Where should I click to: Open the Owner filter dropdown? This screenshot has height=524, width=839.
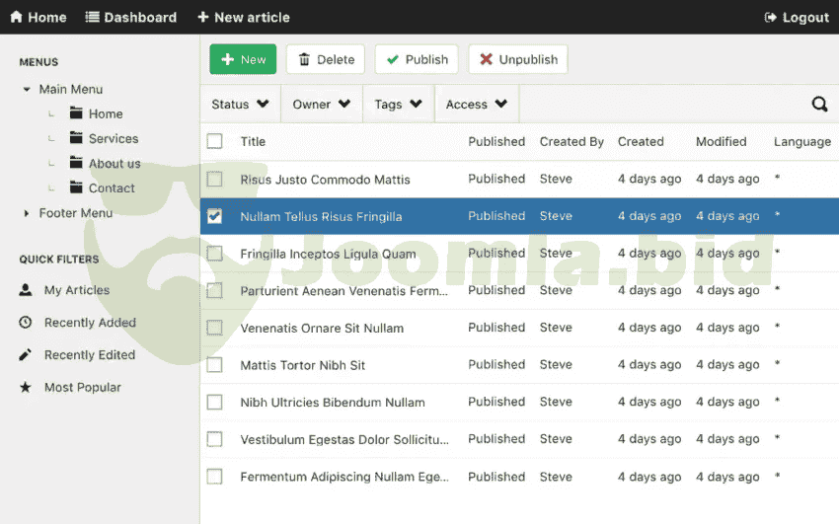[321, 105]
